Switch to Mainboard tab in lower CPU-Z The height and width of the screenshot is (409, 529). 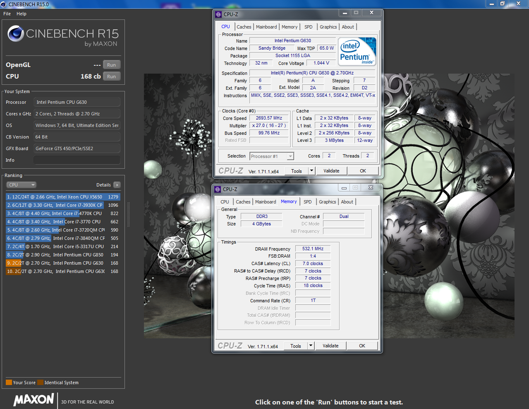coord(266,202)
